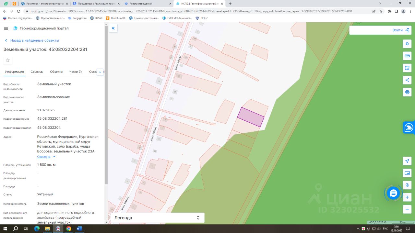Switch to the Части ЗУ tab
Viewport: 415px width, 233px height.
76,72
